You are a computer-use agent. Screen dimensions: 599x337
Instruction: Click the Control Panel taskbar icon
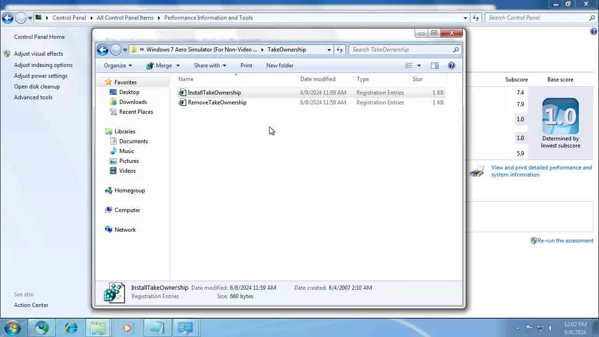coord(186,328)
